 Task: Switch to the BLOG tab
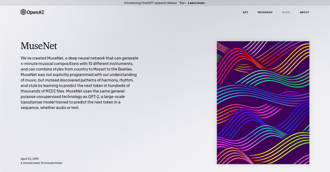pyautogui.click(x=286, y=12)
